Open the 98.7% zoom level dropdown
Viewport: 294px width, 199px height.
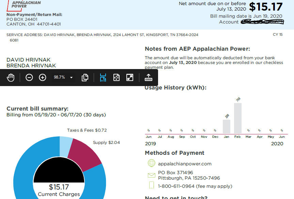pyautogui.click(x=71, y=78)
